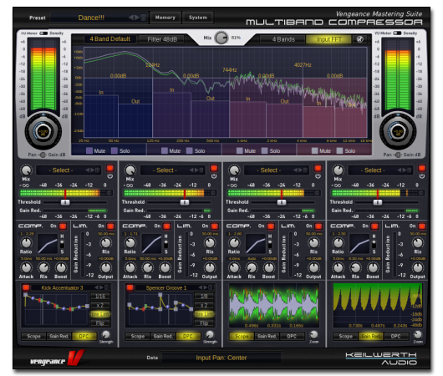This screenshot has width=443, height=376.
Task: Open the 4 Band Default dropdown
Action: pos(109,39)
